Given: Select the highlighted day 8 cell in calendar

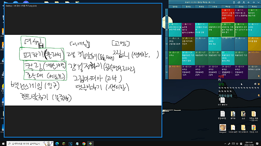Looking at the screenshot, I should click(x=228, y=30).
